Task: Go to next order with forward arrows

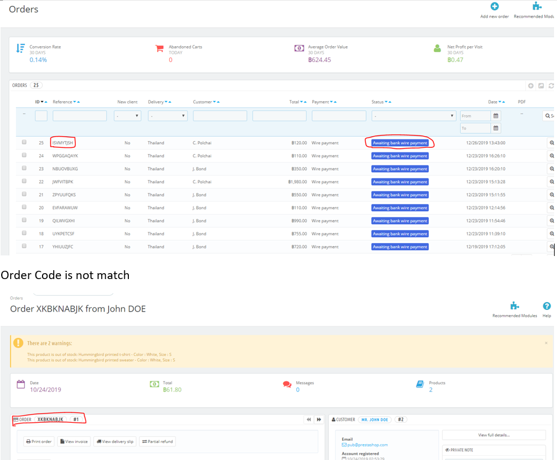Action: coord(319,420)
